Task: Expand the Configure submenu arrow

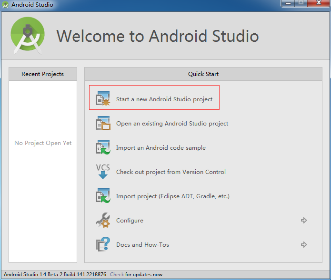Action: click(x=304, y=221)
